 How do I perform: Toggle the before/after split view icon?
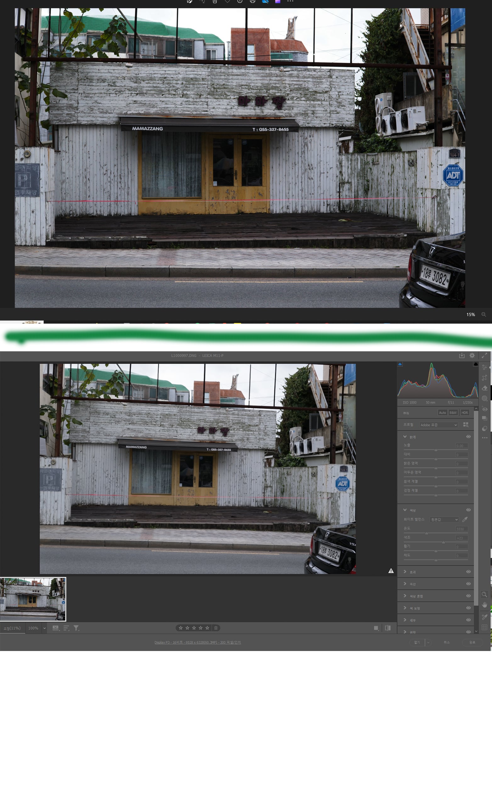click(x=388, y=628)
